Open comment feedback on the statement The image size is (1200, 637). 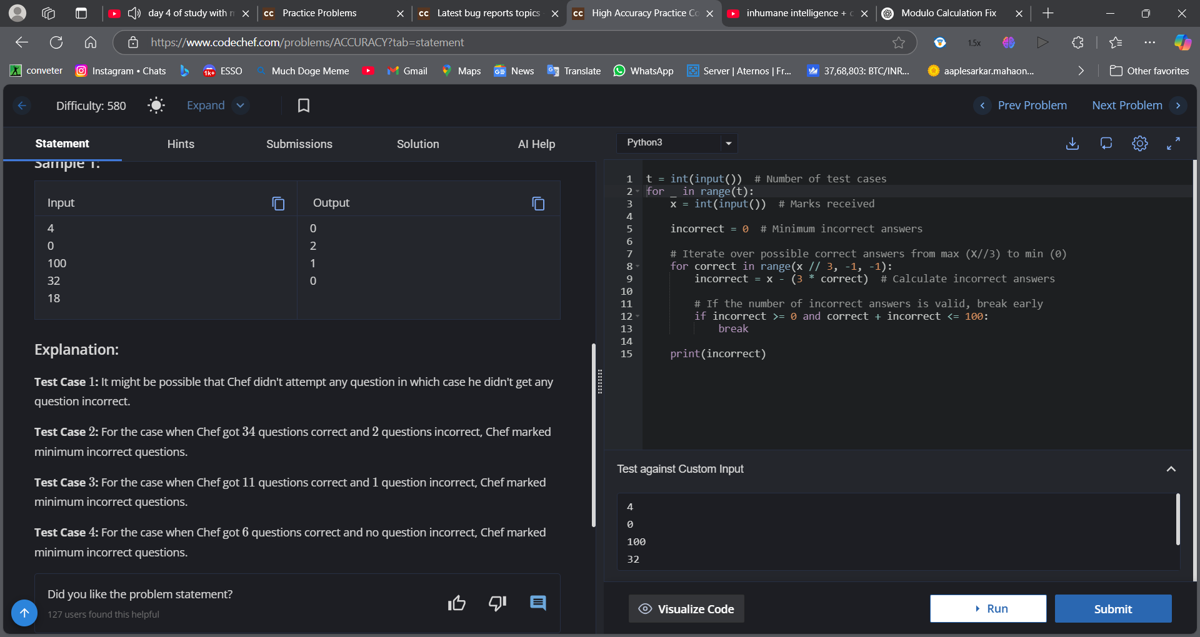pyautogui.click(x=537, y=603)
